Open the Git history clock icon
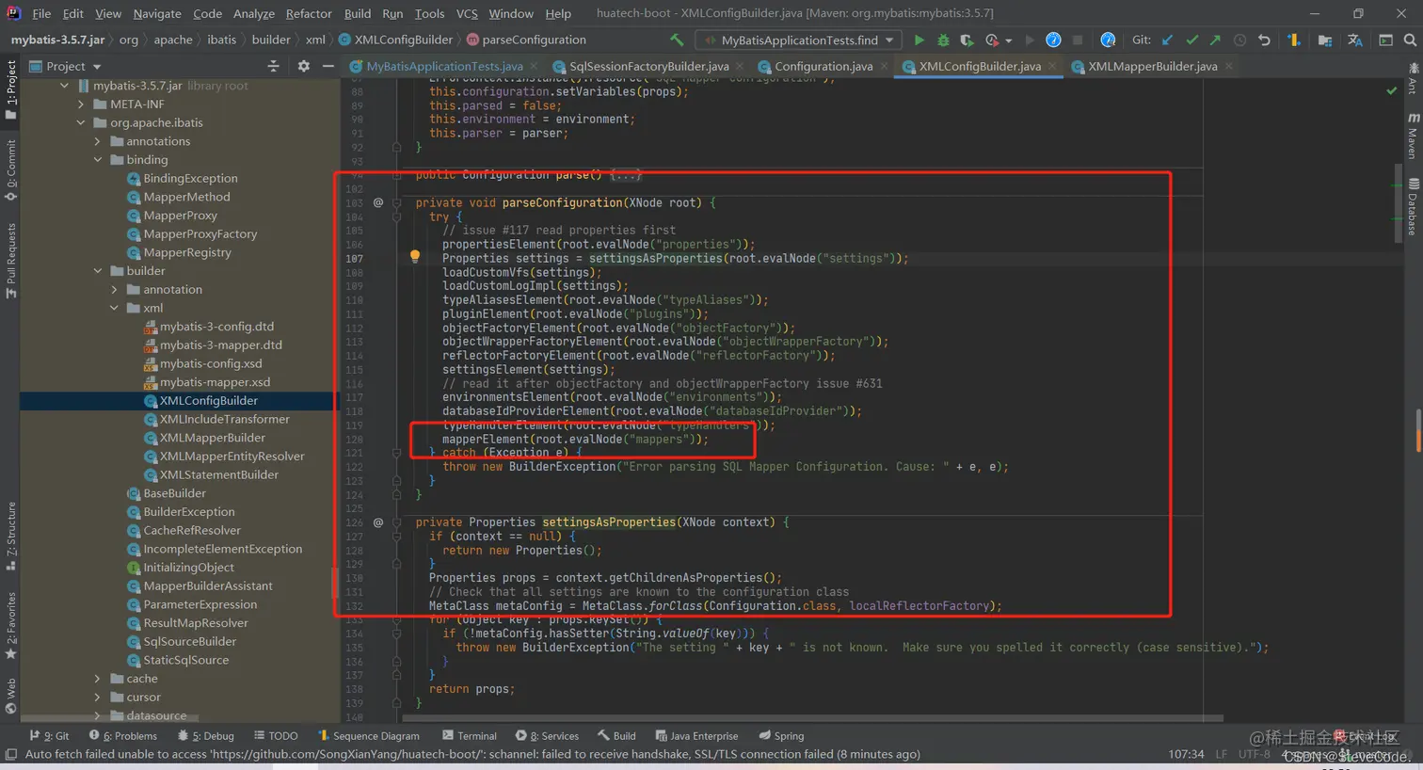 tap(1239, 40)
